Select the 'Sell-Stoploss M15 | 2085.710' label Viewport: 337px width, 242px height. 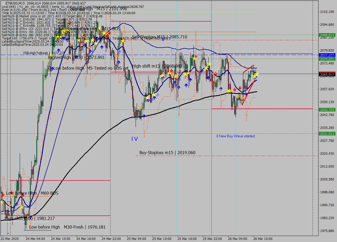[160, 37]
